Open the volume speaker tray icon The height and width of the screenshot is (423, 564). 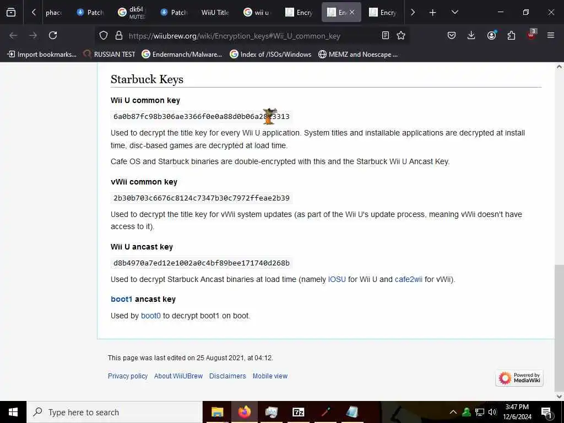(492, 412)
